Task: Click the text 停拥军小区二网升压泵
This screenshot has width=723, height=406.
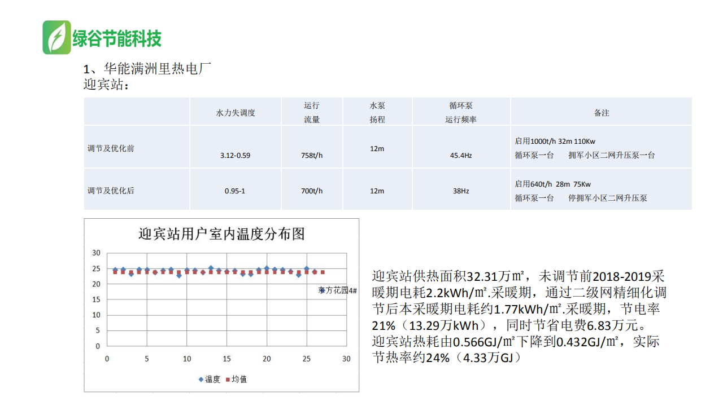Action: click(x=608, y=198)
